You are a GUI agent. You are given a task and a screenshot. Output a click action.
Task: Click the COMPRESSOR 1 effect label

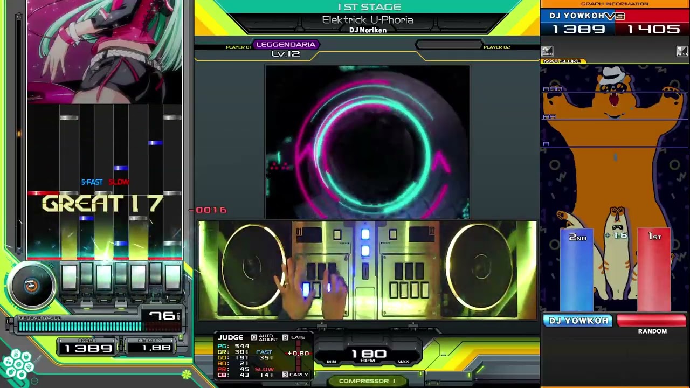pyautogui.click(x=367, y=381)
